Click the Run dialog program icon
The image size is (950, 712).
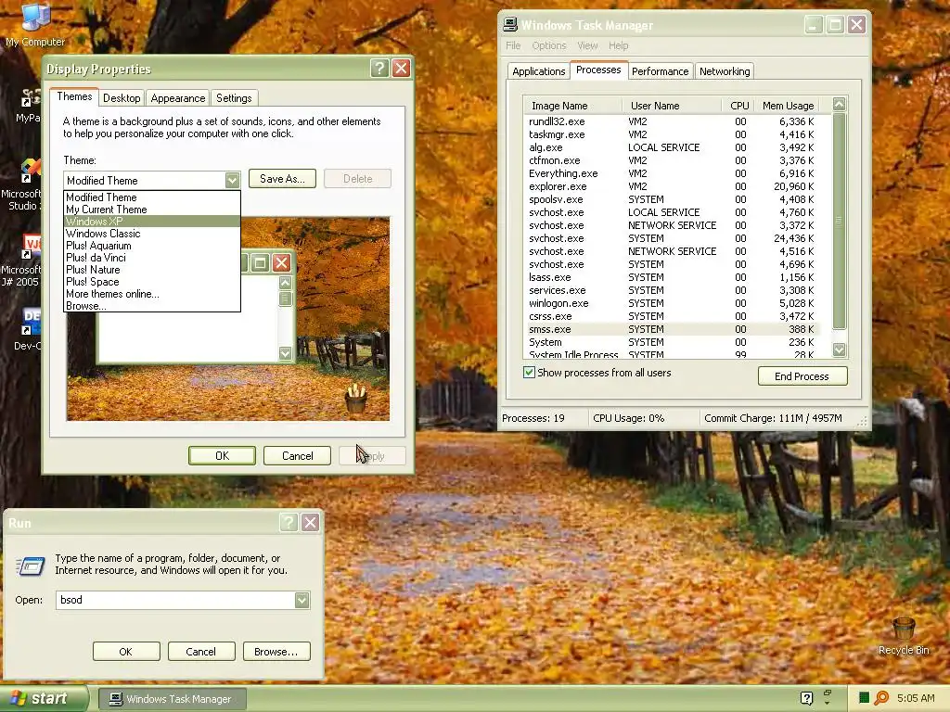pyautogui.click(x=30, y=565)
